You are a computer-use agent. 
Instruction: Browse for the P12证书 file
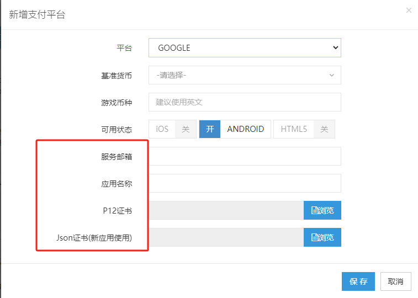coord(322,210)
